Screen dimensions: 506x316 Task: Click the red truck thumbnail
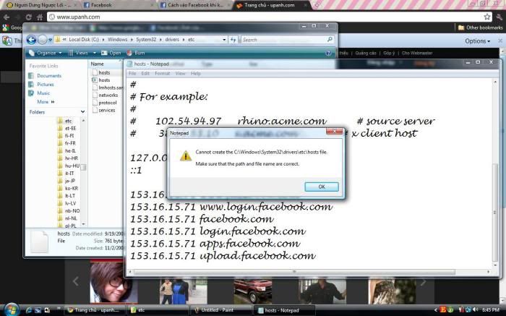click(x=253, y=292)
